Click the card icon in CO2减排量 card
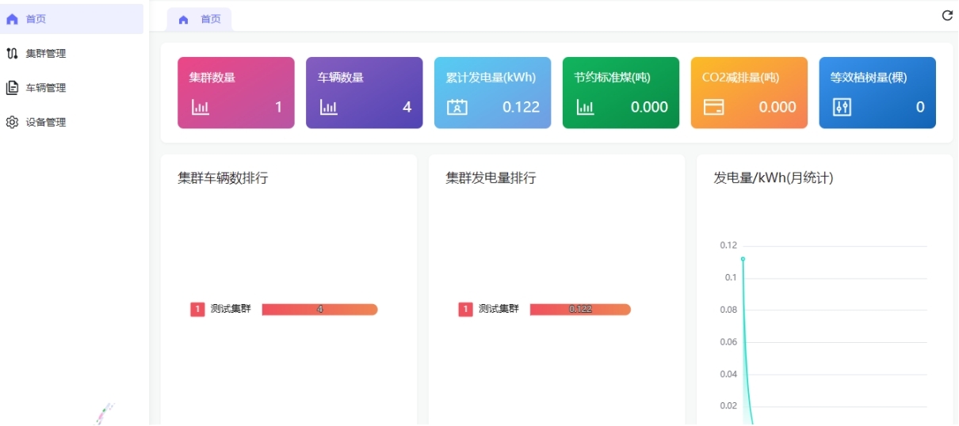The image size is (959, 426). (x=713, y=107)
